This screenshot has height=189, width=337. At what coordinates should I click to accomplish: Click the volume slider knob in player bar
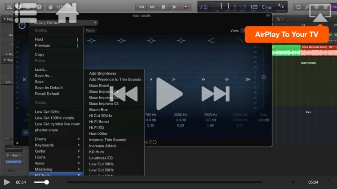point(46,182)
